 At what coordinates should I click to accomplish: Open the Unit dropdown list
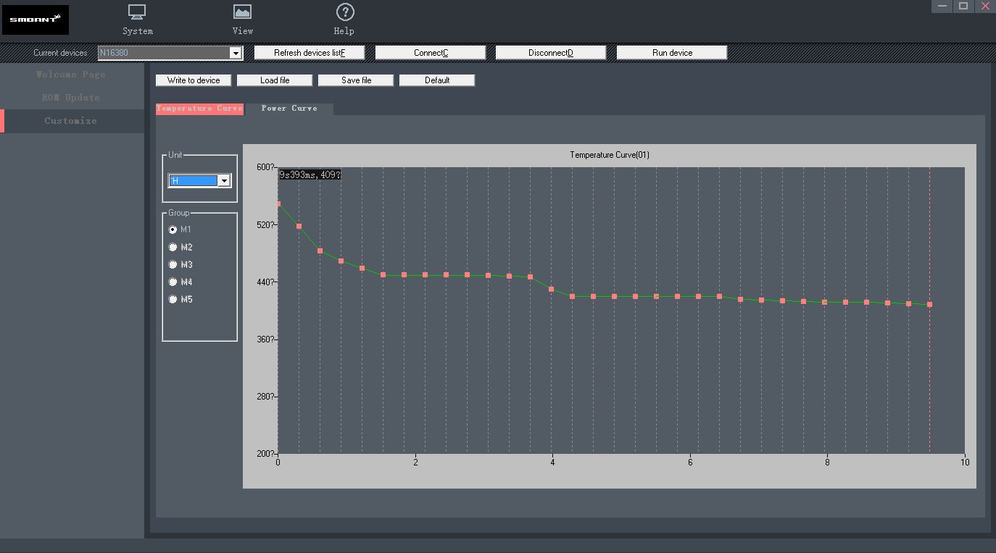224,181
